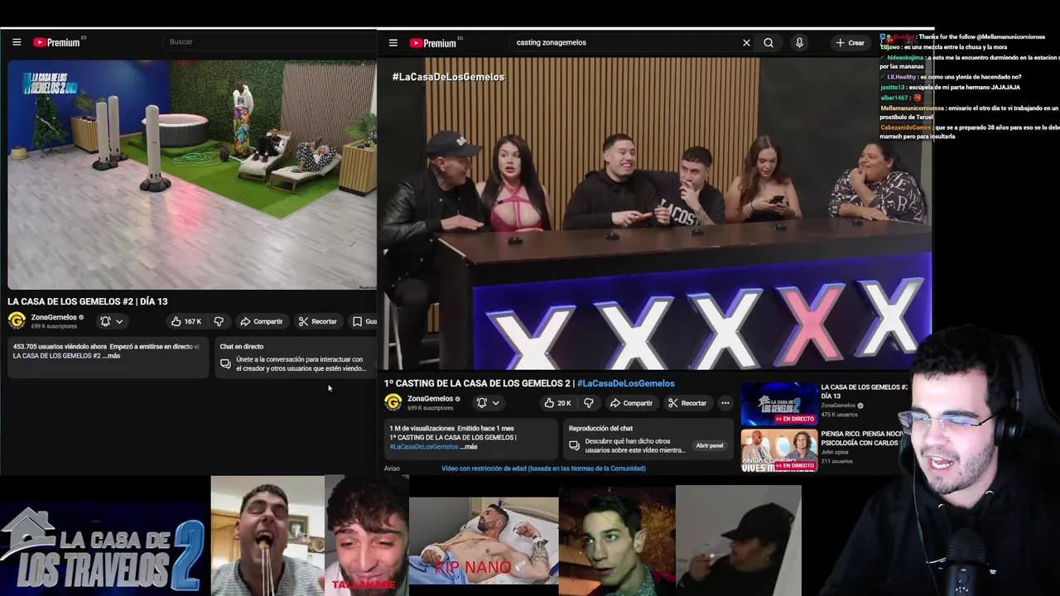The width and height of the screenshot is (1060, 596).
Task: Clip the DÍA 13 video with Recortar
Action: tap(318, 321)
